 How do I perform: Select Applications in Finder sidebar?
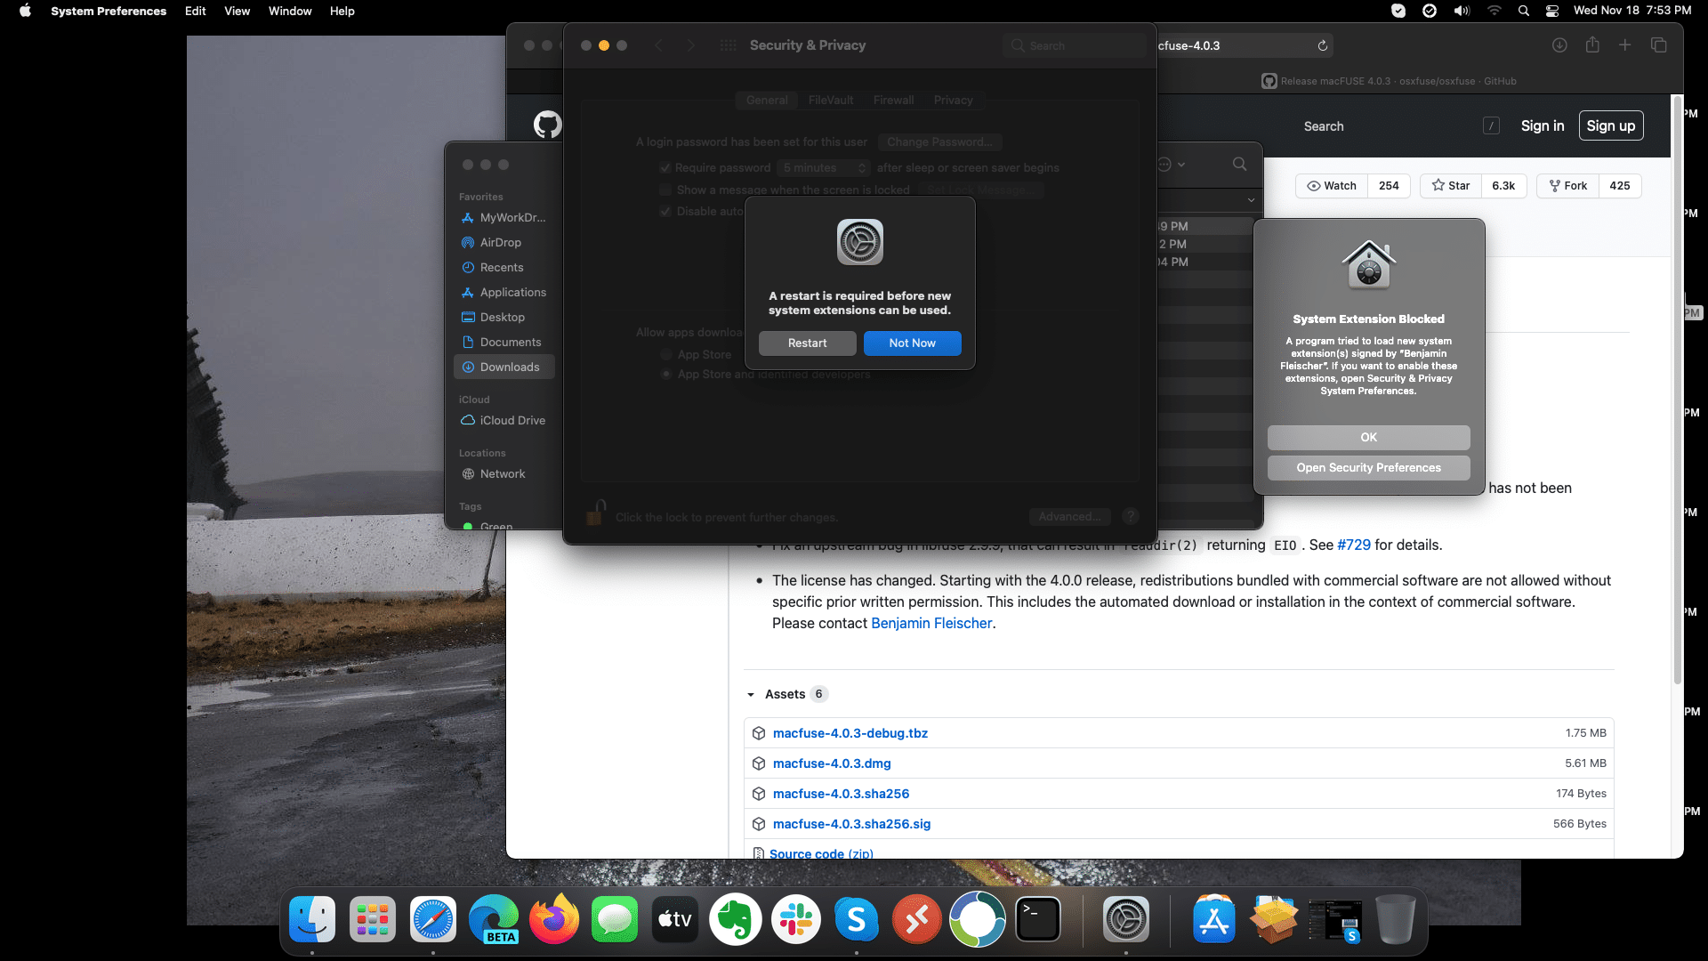(512, 293)
